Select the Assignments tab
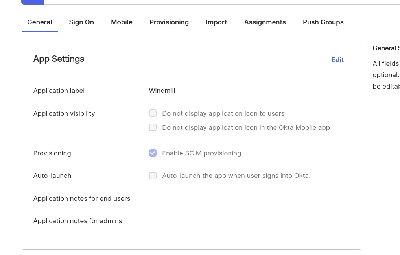The width and height of the screenshot is (400, 255). pyautogui.click(x=265, y=22)
